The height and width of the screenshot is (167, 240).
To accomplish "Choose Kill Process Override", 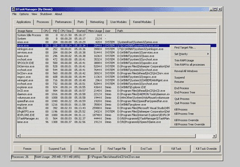I will point(190,120).
